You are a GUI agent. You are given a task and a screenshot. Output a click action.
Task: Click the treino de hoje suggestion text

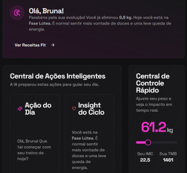click(x=34, y=150)
